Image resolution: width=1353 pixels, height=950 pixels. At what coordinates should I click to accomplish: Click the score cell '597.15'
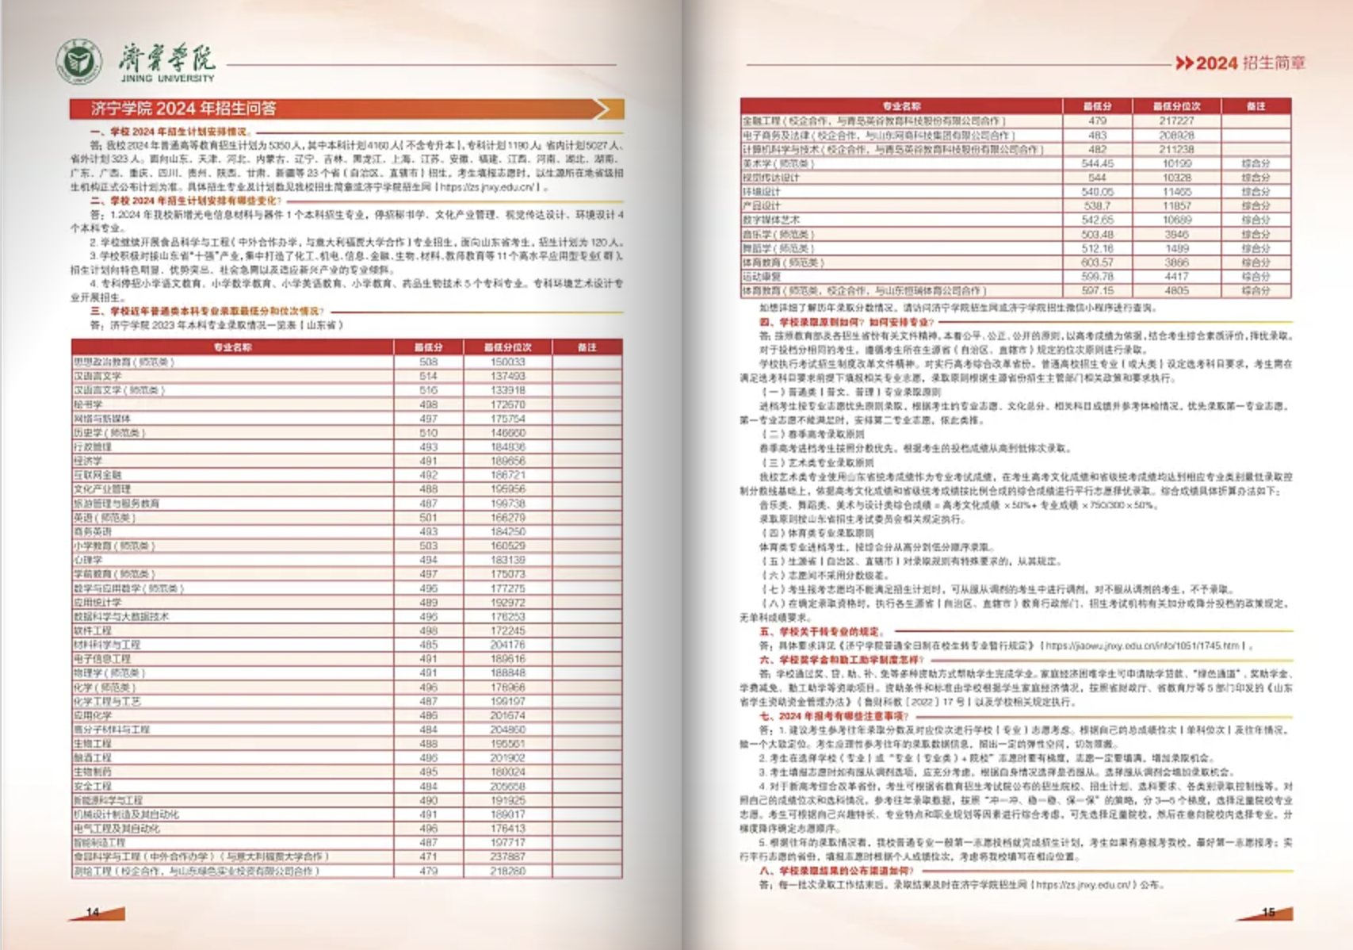click(x=1098, y=291)
